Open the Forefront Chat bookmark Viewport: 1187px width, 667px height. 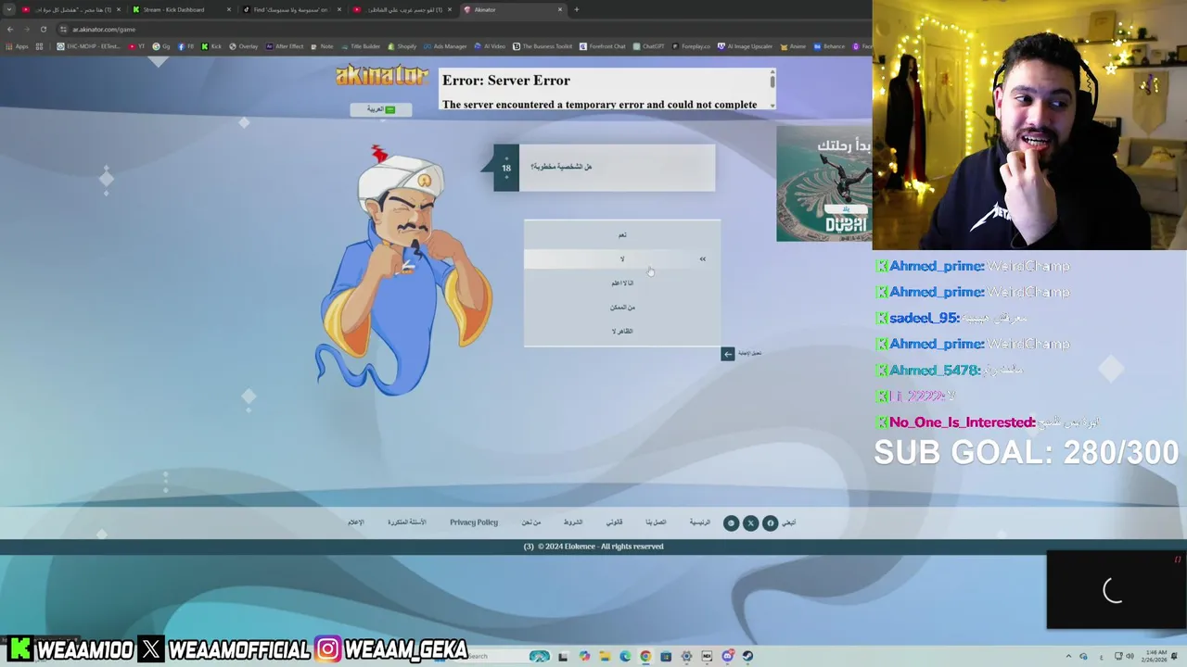[x=602, y=46]
